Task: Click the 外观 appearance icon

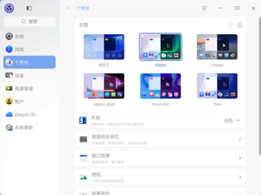Action: (x=83, y=120)
